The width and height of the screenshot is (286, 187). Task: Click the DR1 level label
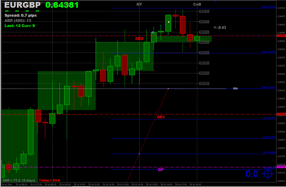[x=161, y=117]
